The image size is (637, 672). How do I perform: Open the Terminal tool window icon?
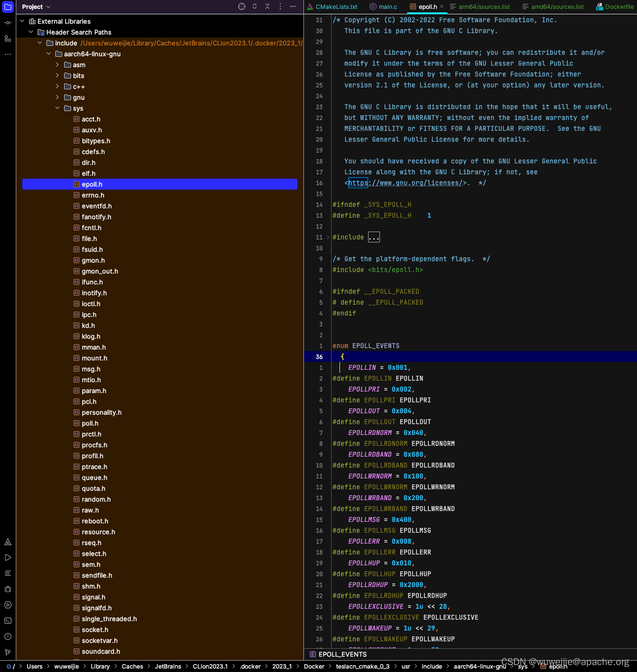coord(8,621)
